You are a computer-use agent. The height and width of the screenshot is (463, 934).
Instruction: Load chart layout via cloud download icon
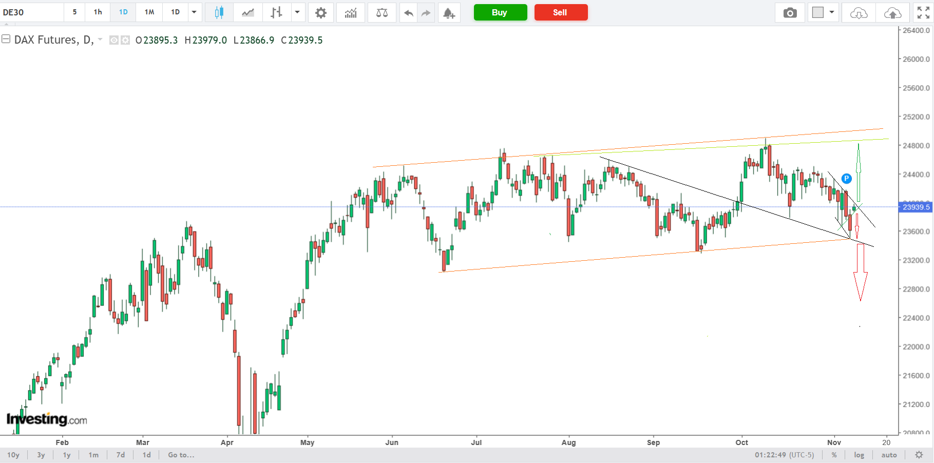point(859,12)
